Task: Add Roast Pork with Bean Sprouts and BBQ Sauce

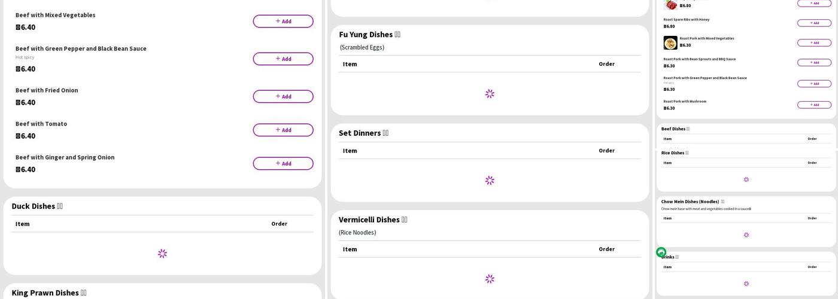Action: tap(814, 62)
